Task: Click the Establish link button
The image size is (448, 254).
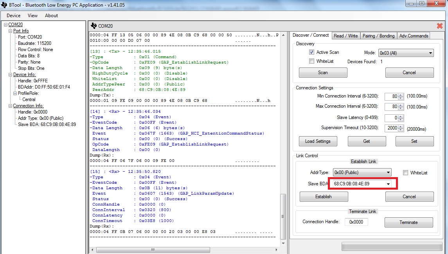Action: coord(324,197)
